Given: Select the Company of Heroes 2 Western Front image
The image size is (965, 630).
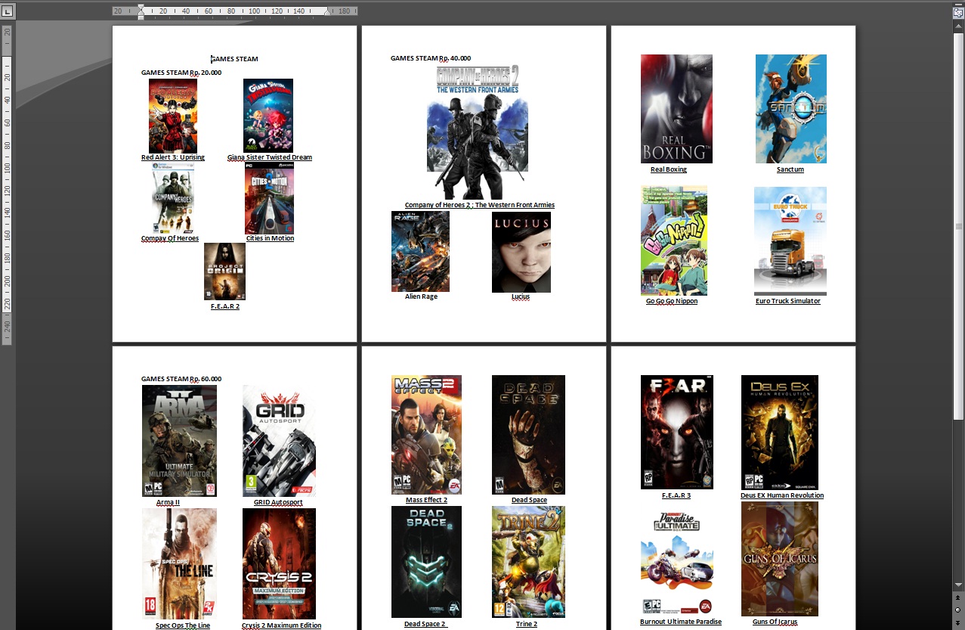Looking at the screenshot, I should (x=478, y=132).
